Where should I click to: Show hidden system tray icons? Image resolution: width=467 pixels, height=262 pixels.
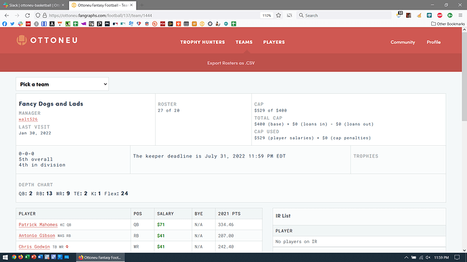(x=406, y=257)
